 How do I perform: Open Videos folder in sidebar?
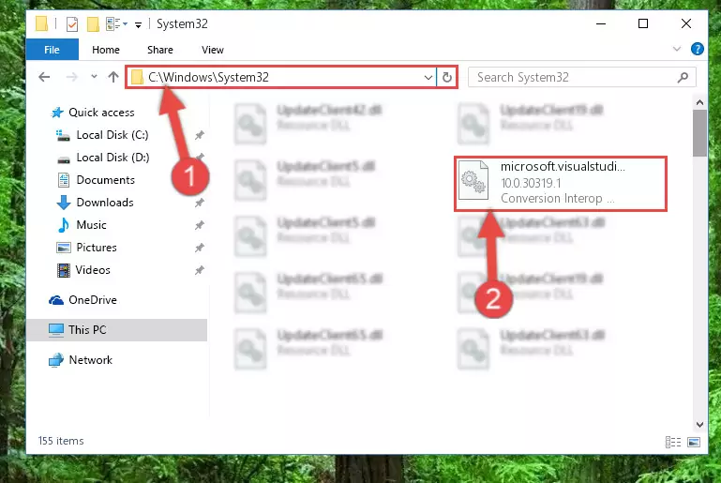click(93, 270)
